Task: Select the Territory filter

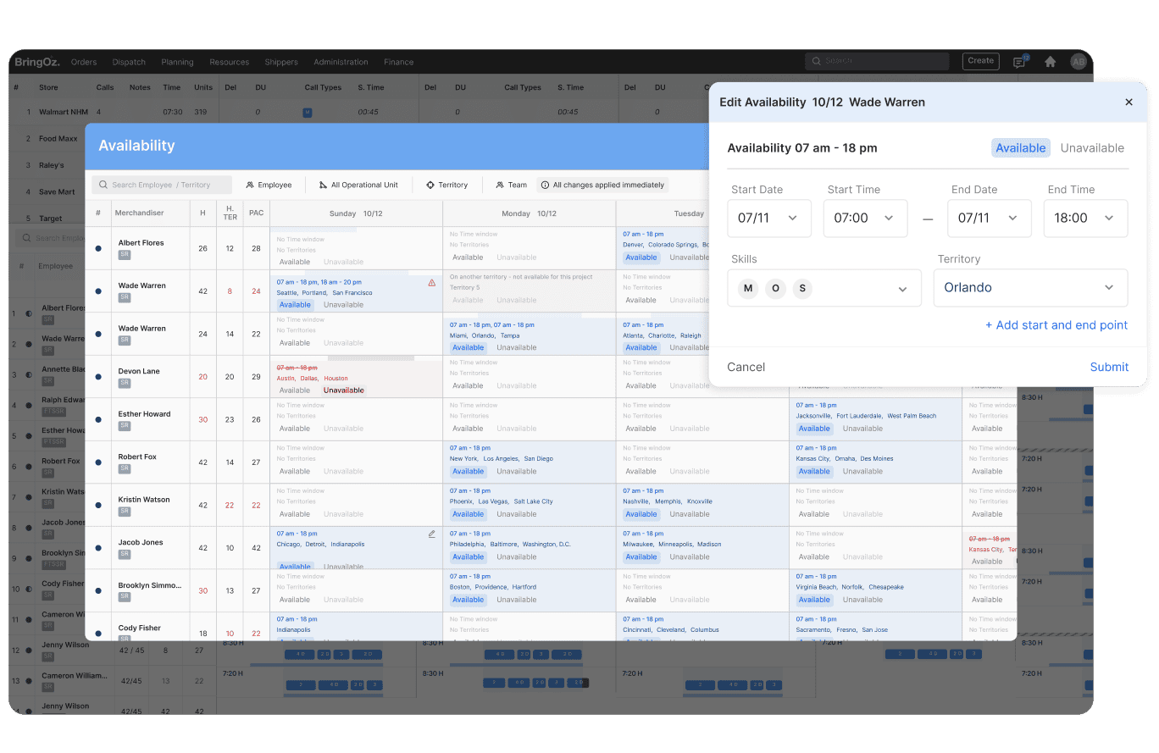Action: point(446,185)
